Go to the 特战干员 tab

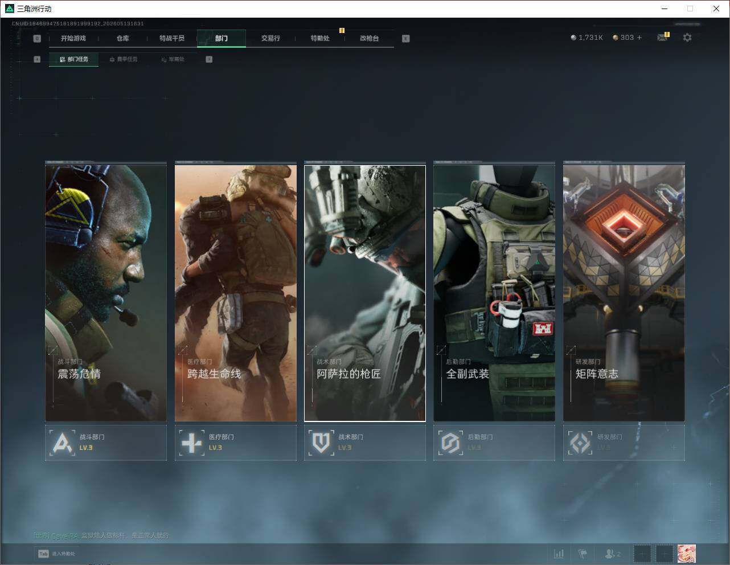[172, 38]
